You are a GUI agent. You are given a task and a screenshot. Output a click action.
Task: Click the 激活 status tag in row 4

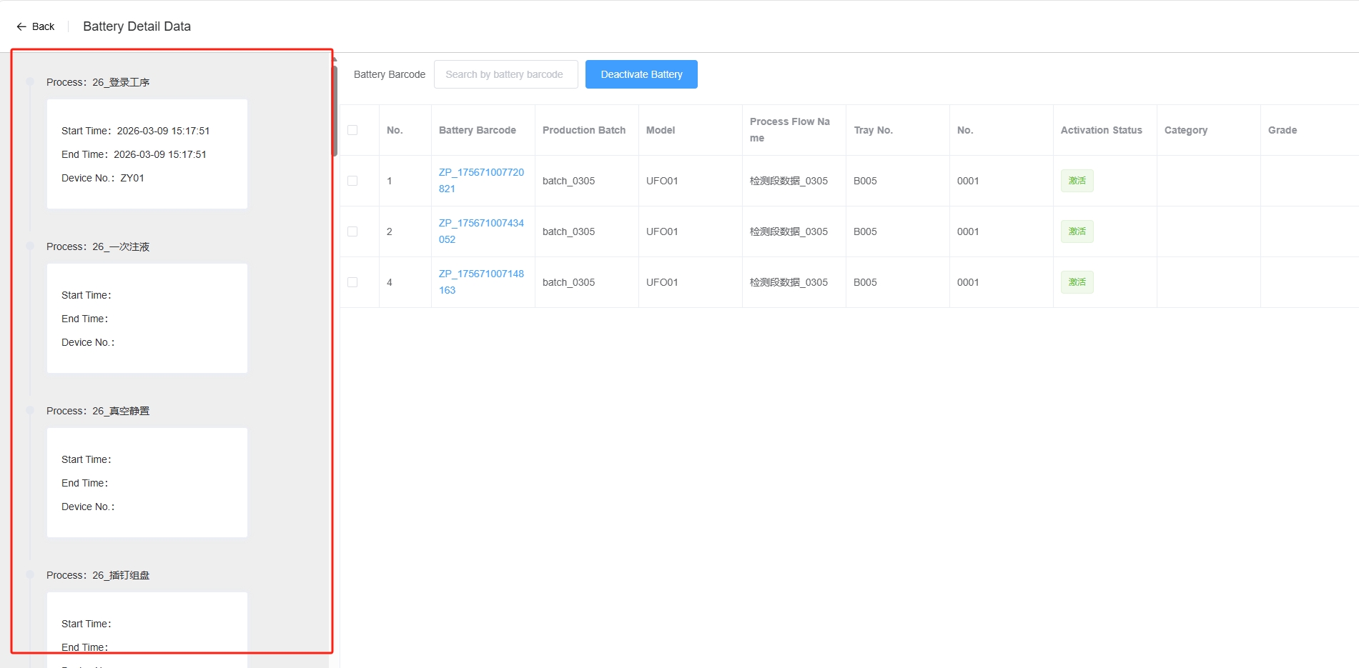[1077, 282]
